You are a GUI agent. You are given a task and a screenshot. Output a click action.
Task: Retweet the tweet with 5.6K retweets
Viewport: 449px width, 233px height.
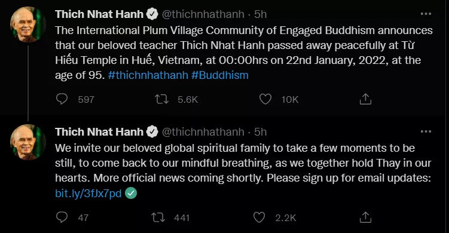[161, 99]
